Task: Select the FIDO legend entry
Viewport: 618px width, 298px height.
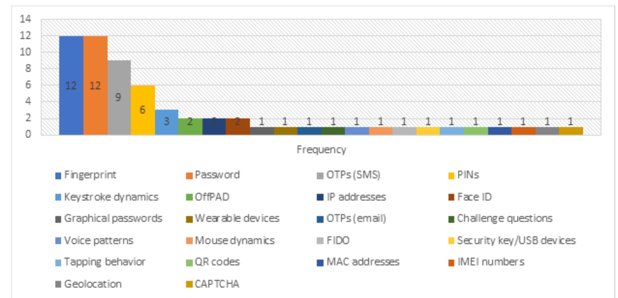Action: pos(333,241)
